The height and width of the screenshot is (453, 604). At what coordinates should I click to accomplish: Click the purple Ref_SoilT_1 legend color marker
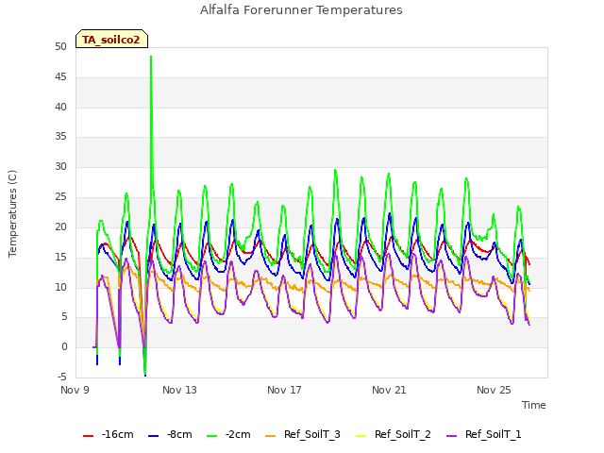tap(451, 436)
